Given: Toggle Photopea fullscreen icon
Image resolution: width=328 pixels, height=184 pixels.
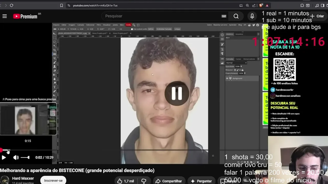Looking at the screenshot, I should [x=138, y=25].
